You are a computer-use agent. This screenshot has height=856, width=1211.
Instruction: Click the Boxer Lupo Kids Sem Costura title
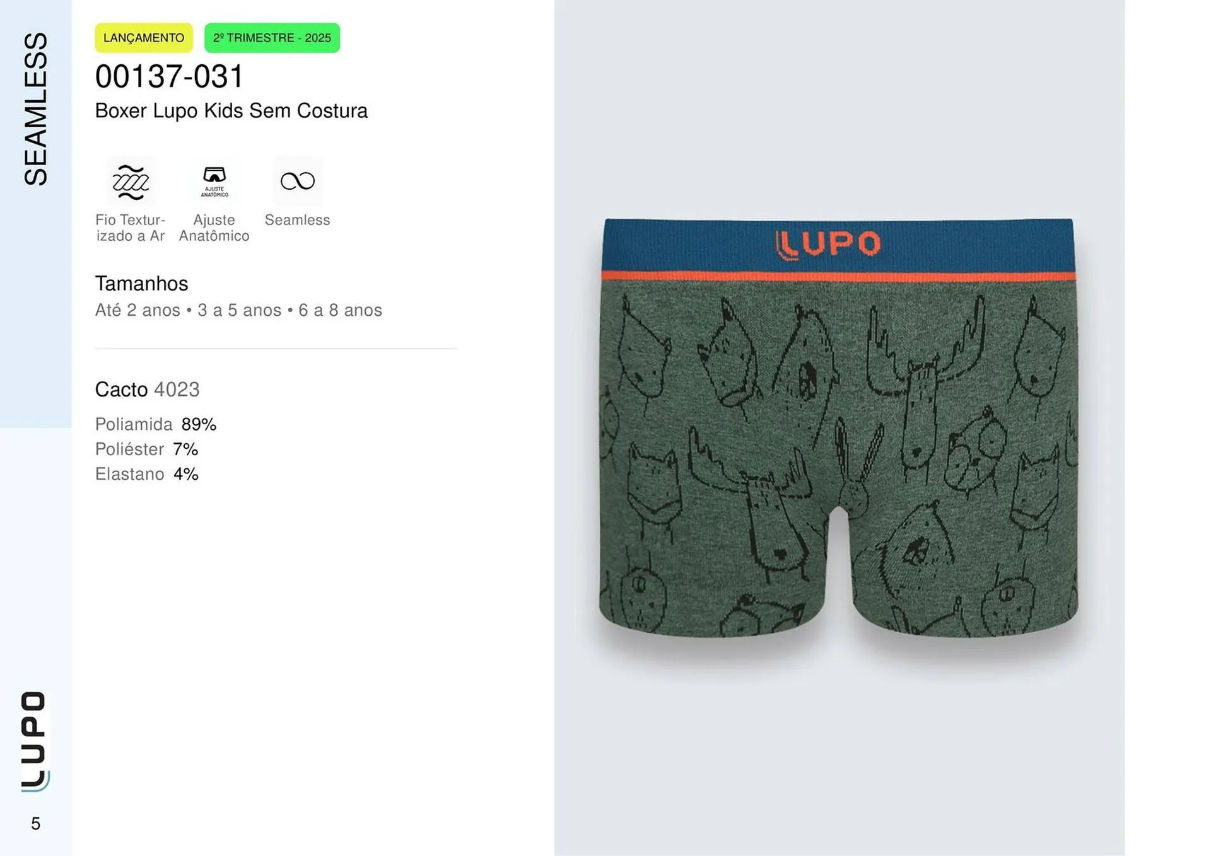tap(231, 111)
